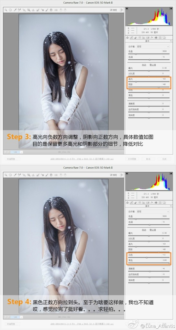Image resolution: width=176 pixels, height=330 pixels.
Task: Click the 清晰度 clarity slider handle in Step 4 window
Action: click(x=150, y=271)
